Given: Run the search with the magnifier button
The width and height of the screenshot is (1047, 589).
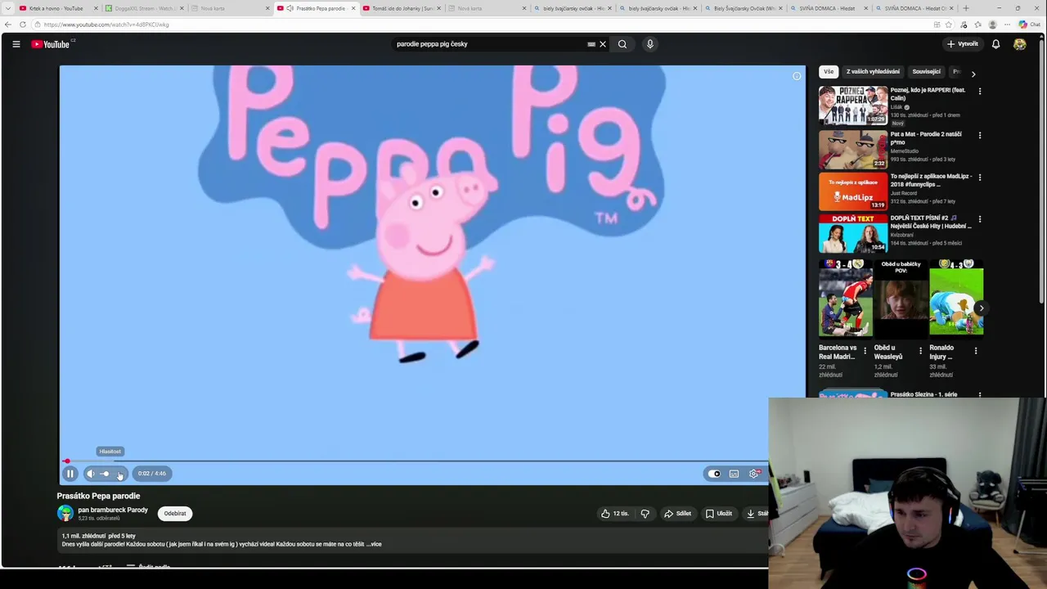Looking at the screenshot, I should pyautogui.click(x=622, y=44).
